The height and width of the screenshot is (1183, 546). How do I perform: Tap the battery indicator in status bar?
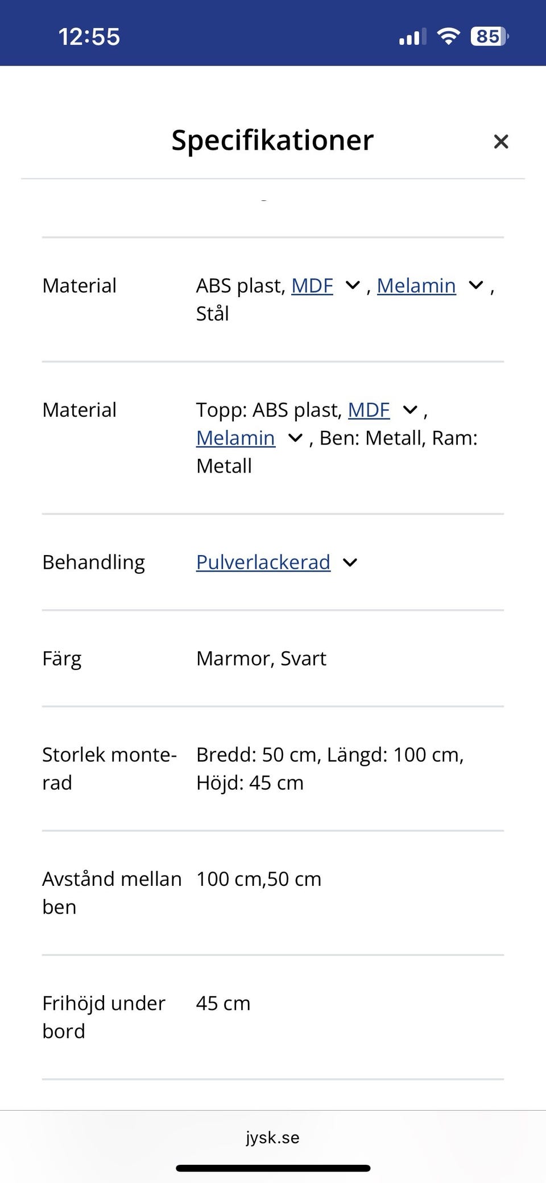tap(489, 36)
